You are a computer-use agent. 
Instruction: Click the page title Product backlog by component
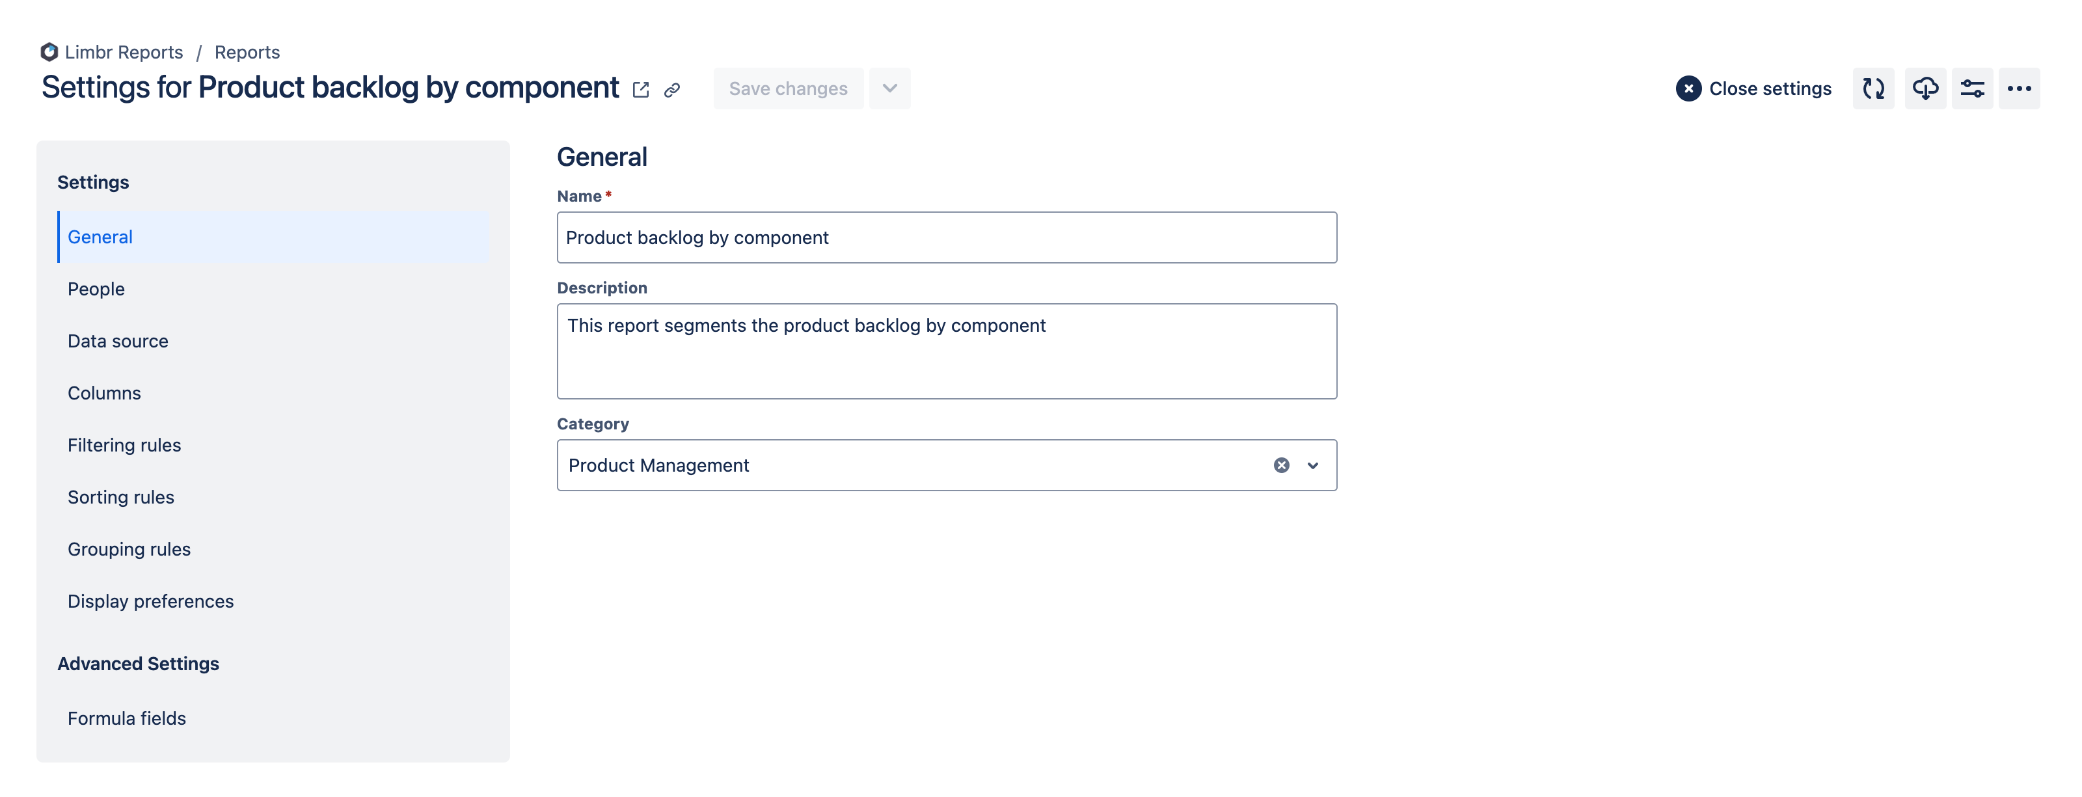[x=408, y=87]
